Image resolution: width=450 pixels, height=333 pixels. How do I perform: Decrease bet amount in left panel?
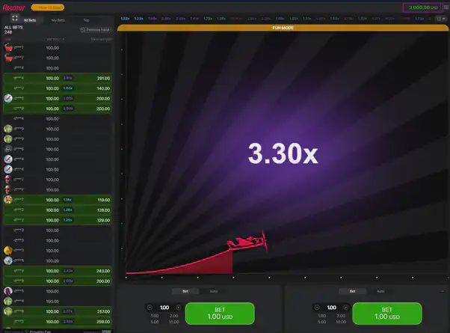coord(150,308)
